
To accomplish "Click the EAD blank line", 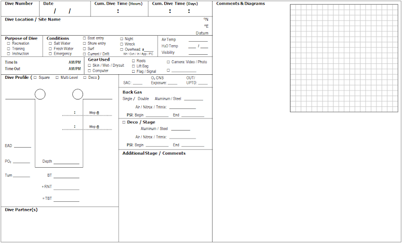I will point(23,147).
